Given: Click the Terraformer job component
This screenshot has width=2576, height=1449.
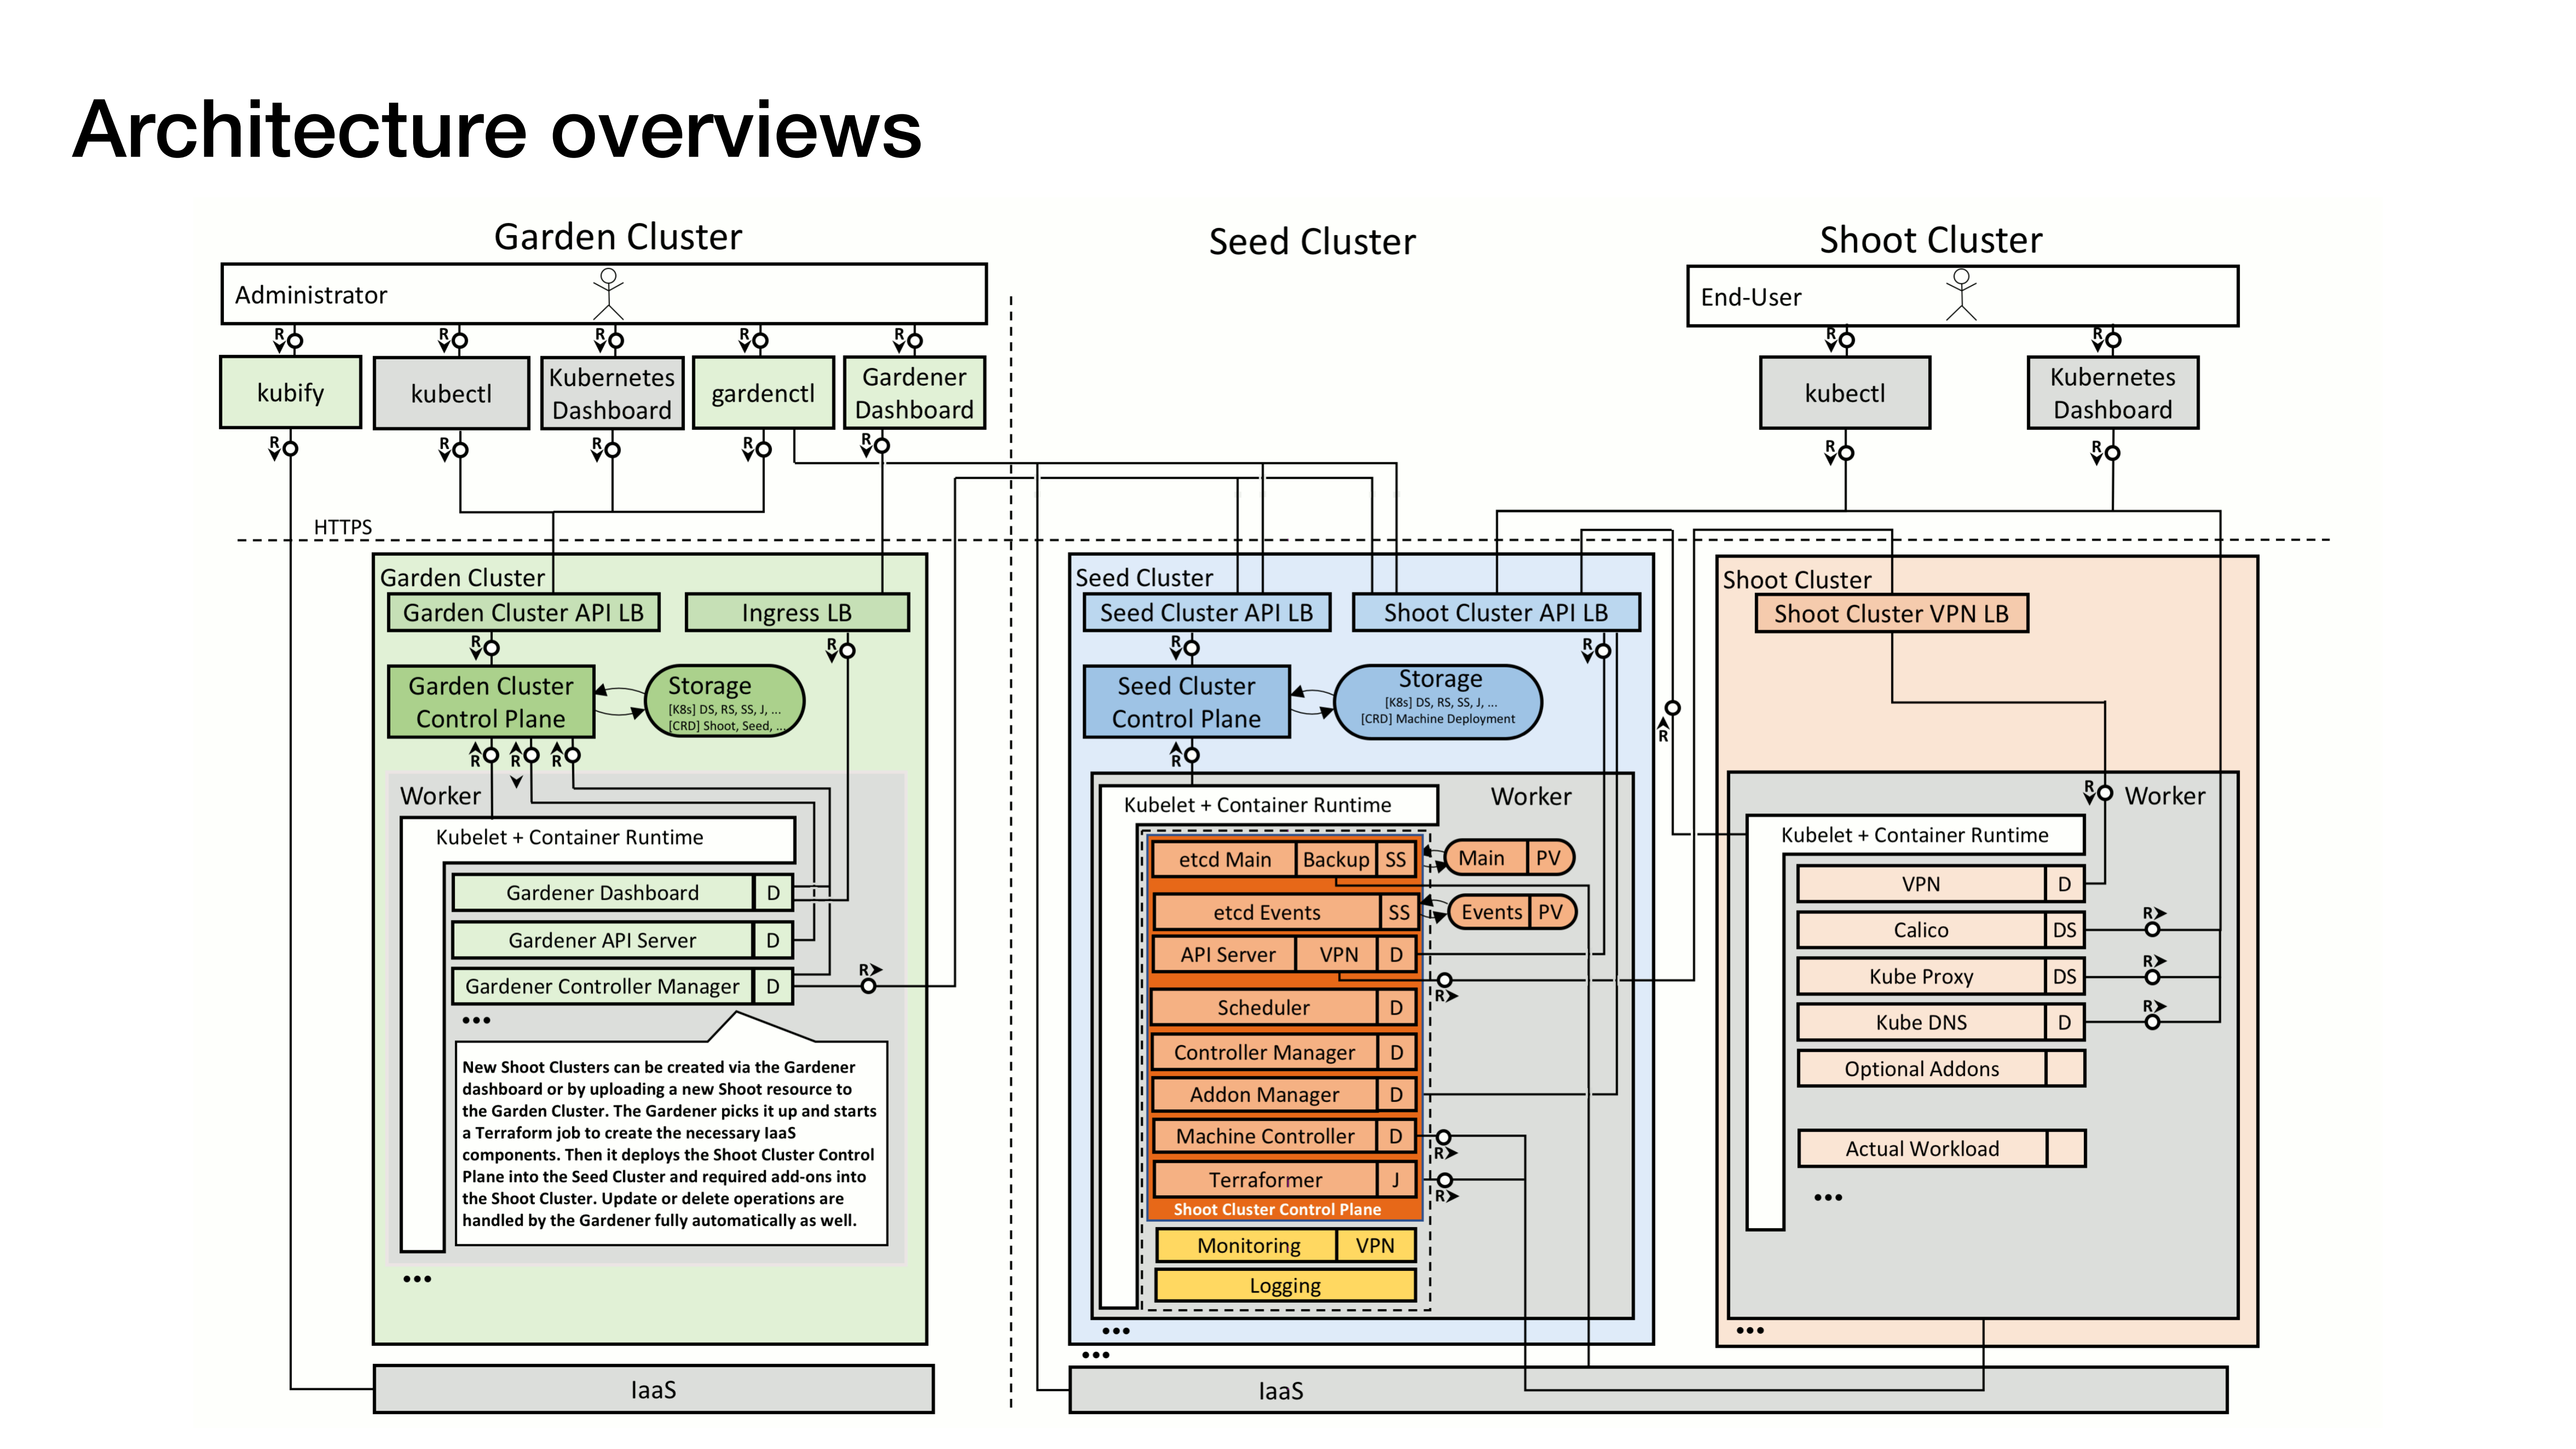Looking at the screenshot, I should click(x=1266, y=1180).
